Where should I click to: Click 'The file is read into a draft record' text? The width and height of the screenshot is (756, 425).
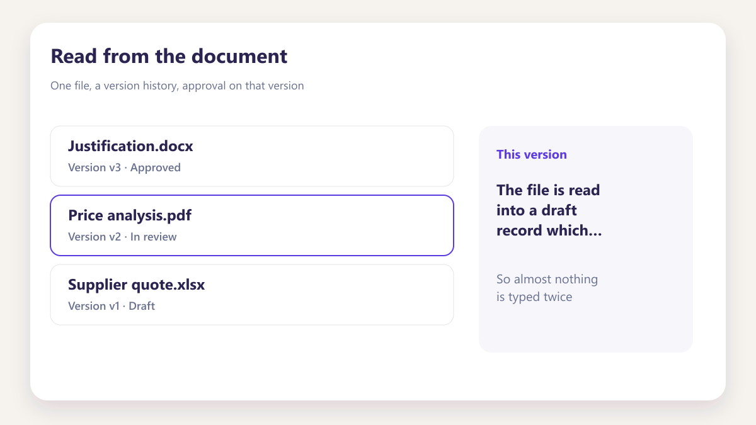pos(549,210)
